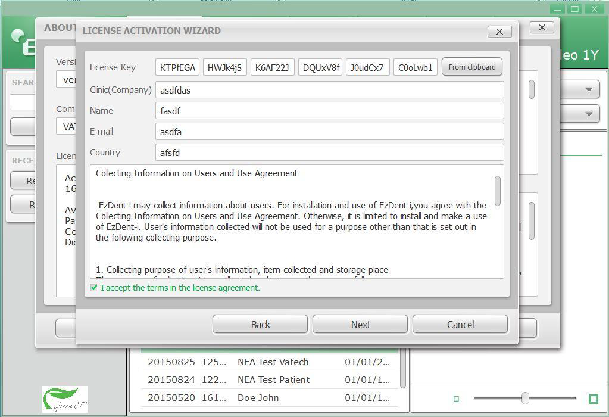Viewport: 609px width, 417px height.
Task: Click the license key field containing C0oLwb1
Action: [x=415, y=67]
